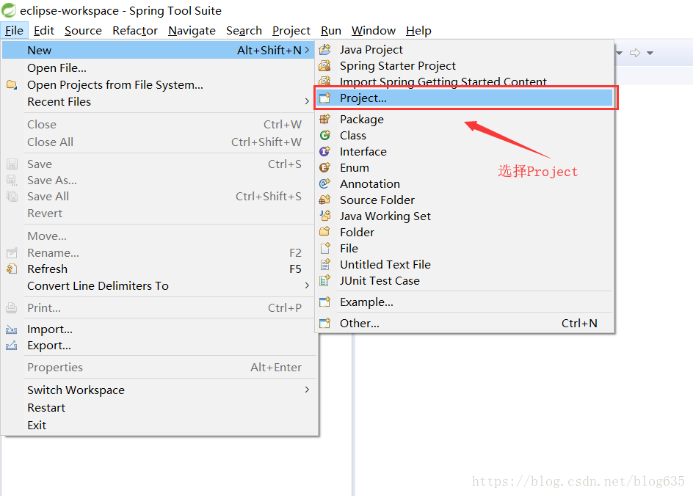Click the Enum icon
Viewport: 693px width, 496px height.
point(324,168)
